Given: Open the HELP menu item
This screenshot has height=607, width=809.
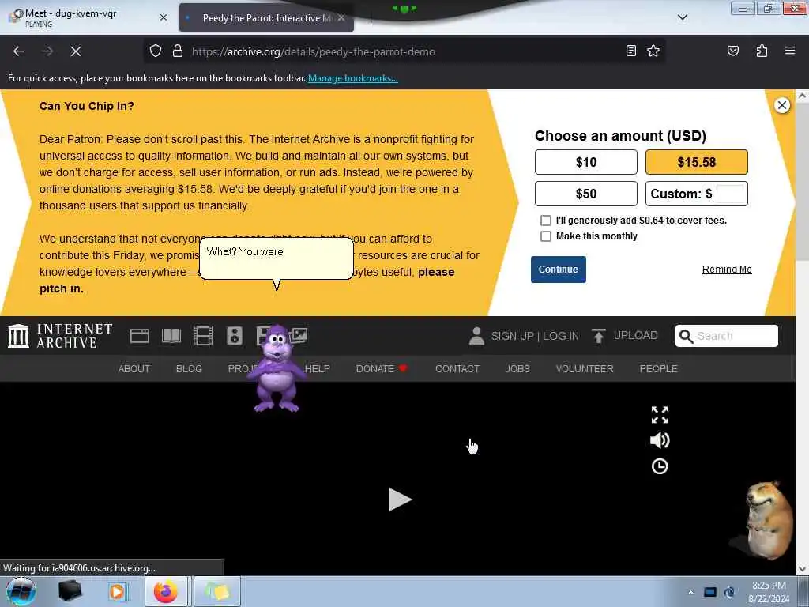Looking at the screenshot, I should 318,368.
